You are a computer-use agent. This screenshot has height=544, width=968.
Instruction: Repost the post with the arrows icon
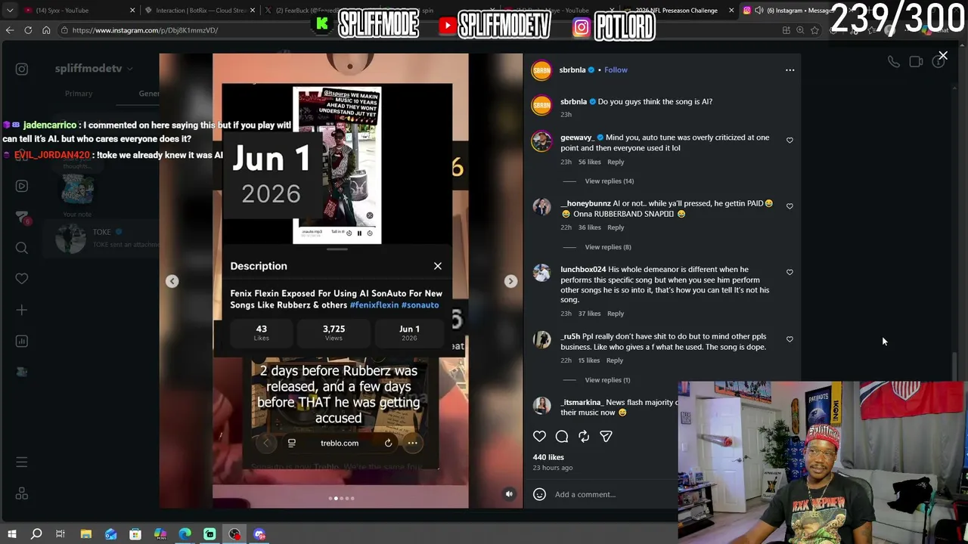coord(584,436)
